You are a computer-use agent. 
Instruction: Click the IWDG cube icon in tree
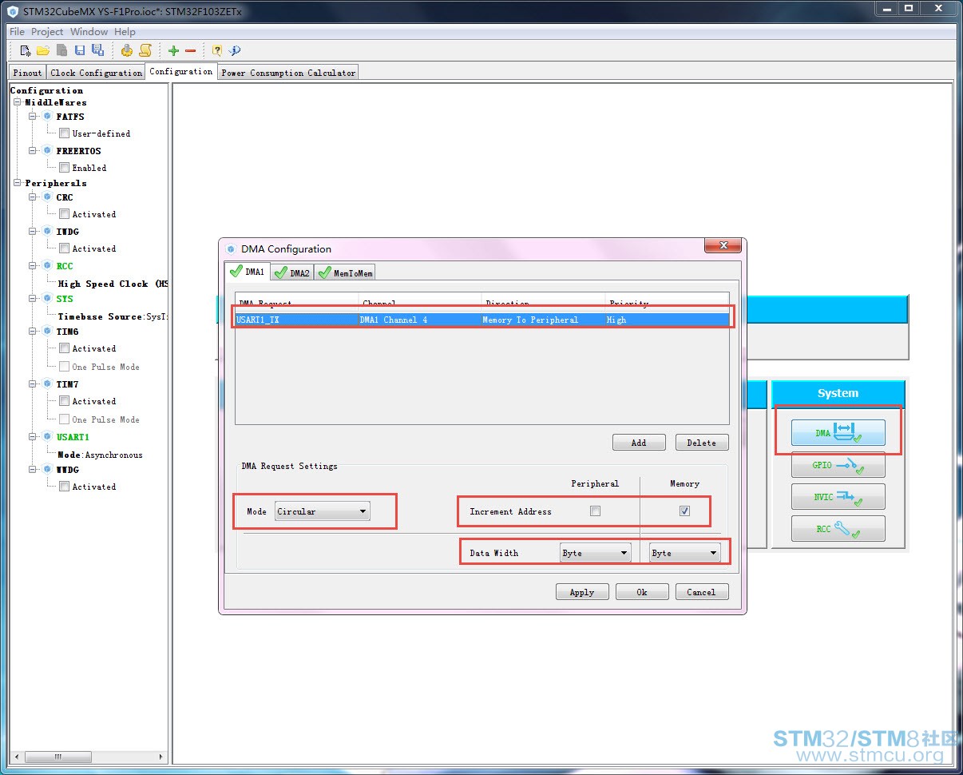[47, 232]
